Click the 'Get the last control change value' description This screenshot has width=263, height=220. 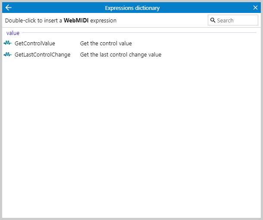[121, 54]
